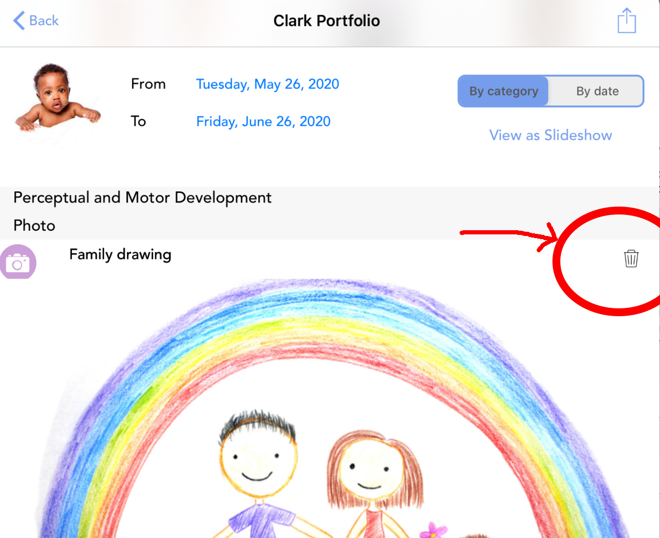The image size is (660, 538).
Task: Change the From date Tuesday, May 26, 2020
Action: pyautogui.click(x=268, y=84)
